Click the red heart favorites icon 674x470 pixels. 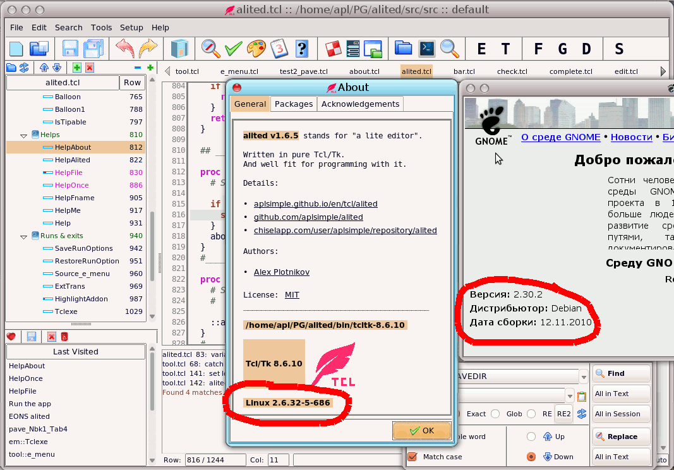(x=11, y=337)
